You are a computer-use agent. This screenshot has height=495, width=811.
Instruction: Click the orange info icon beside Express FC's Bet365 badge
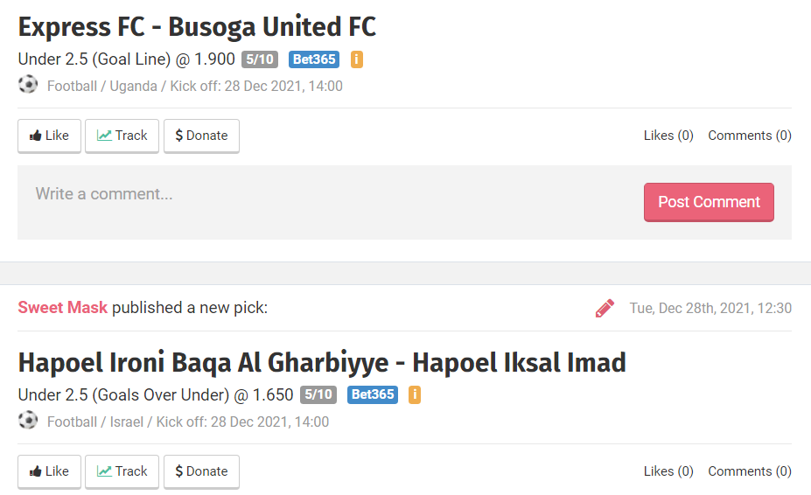point(356,59)
